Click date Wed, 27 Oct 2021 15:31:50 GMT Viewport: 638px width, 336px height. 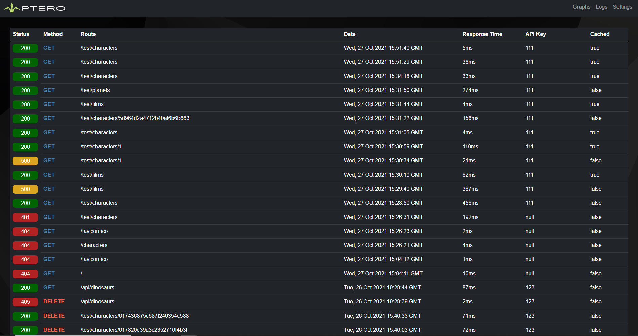[383, 90]
